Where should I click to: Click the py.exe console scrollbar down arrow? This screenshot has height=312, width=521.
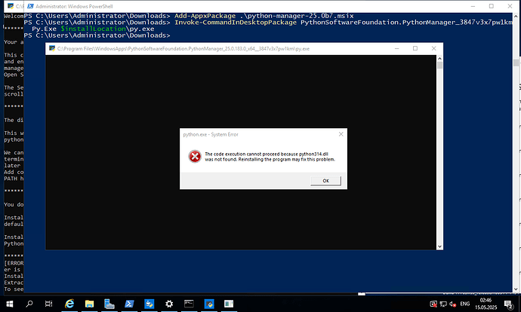click(439, 246)
